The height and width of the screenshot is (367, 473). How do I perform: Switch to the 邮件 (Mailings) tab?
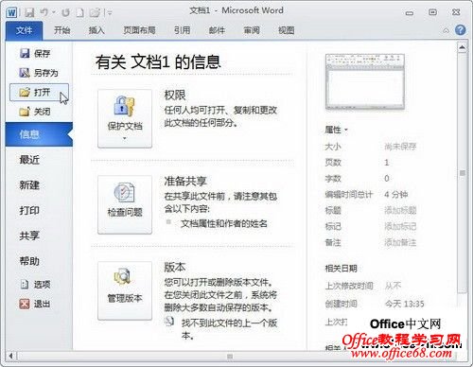[217, 30]
